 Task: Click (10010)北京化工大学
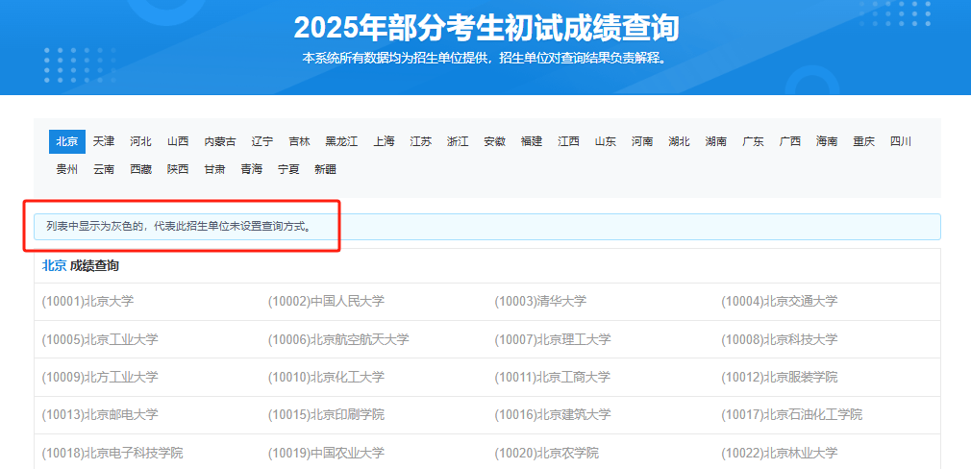[326, 377]
